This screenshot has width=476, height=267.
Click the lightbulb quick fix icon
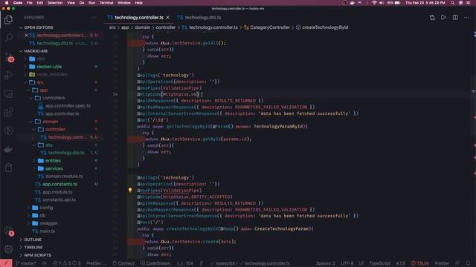coord(130,190)
